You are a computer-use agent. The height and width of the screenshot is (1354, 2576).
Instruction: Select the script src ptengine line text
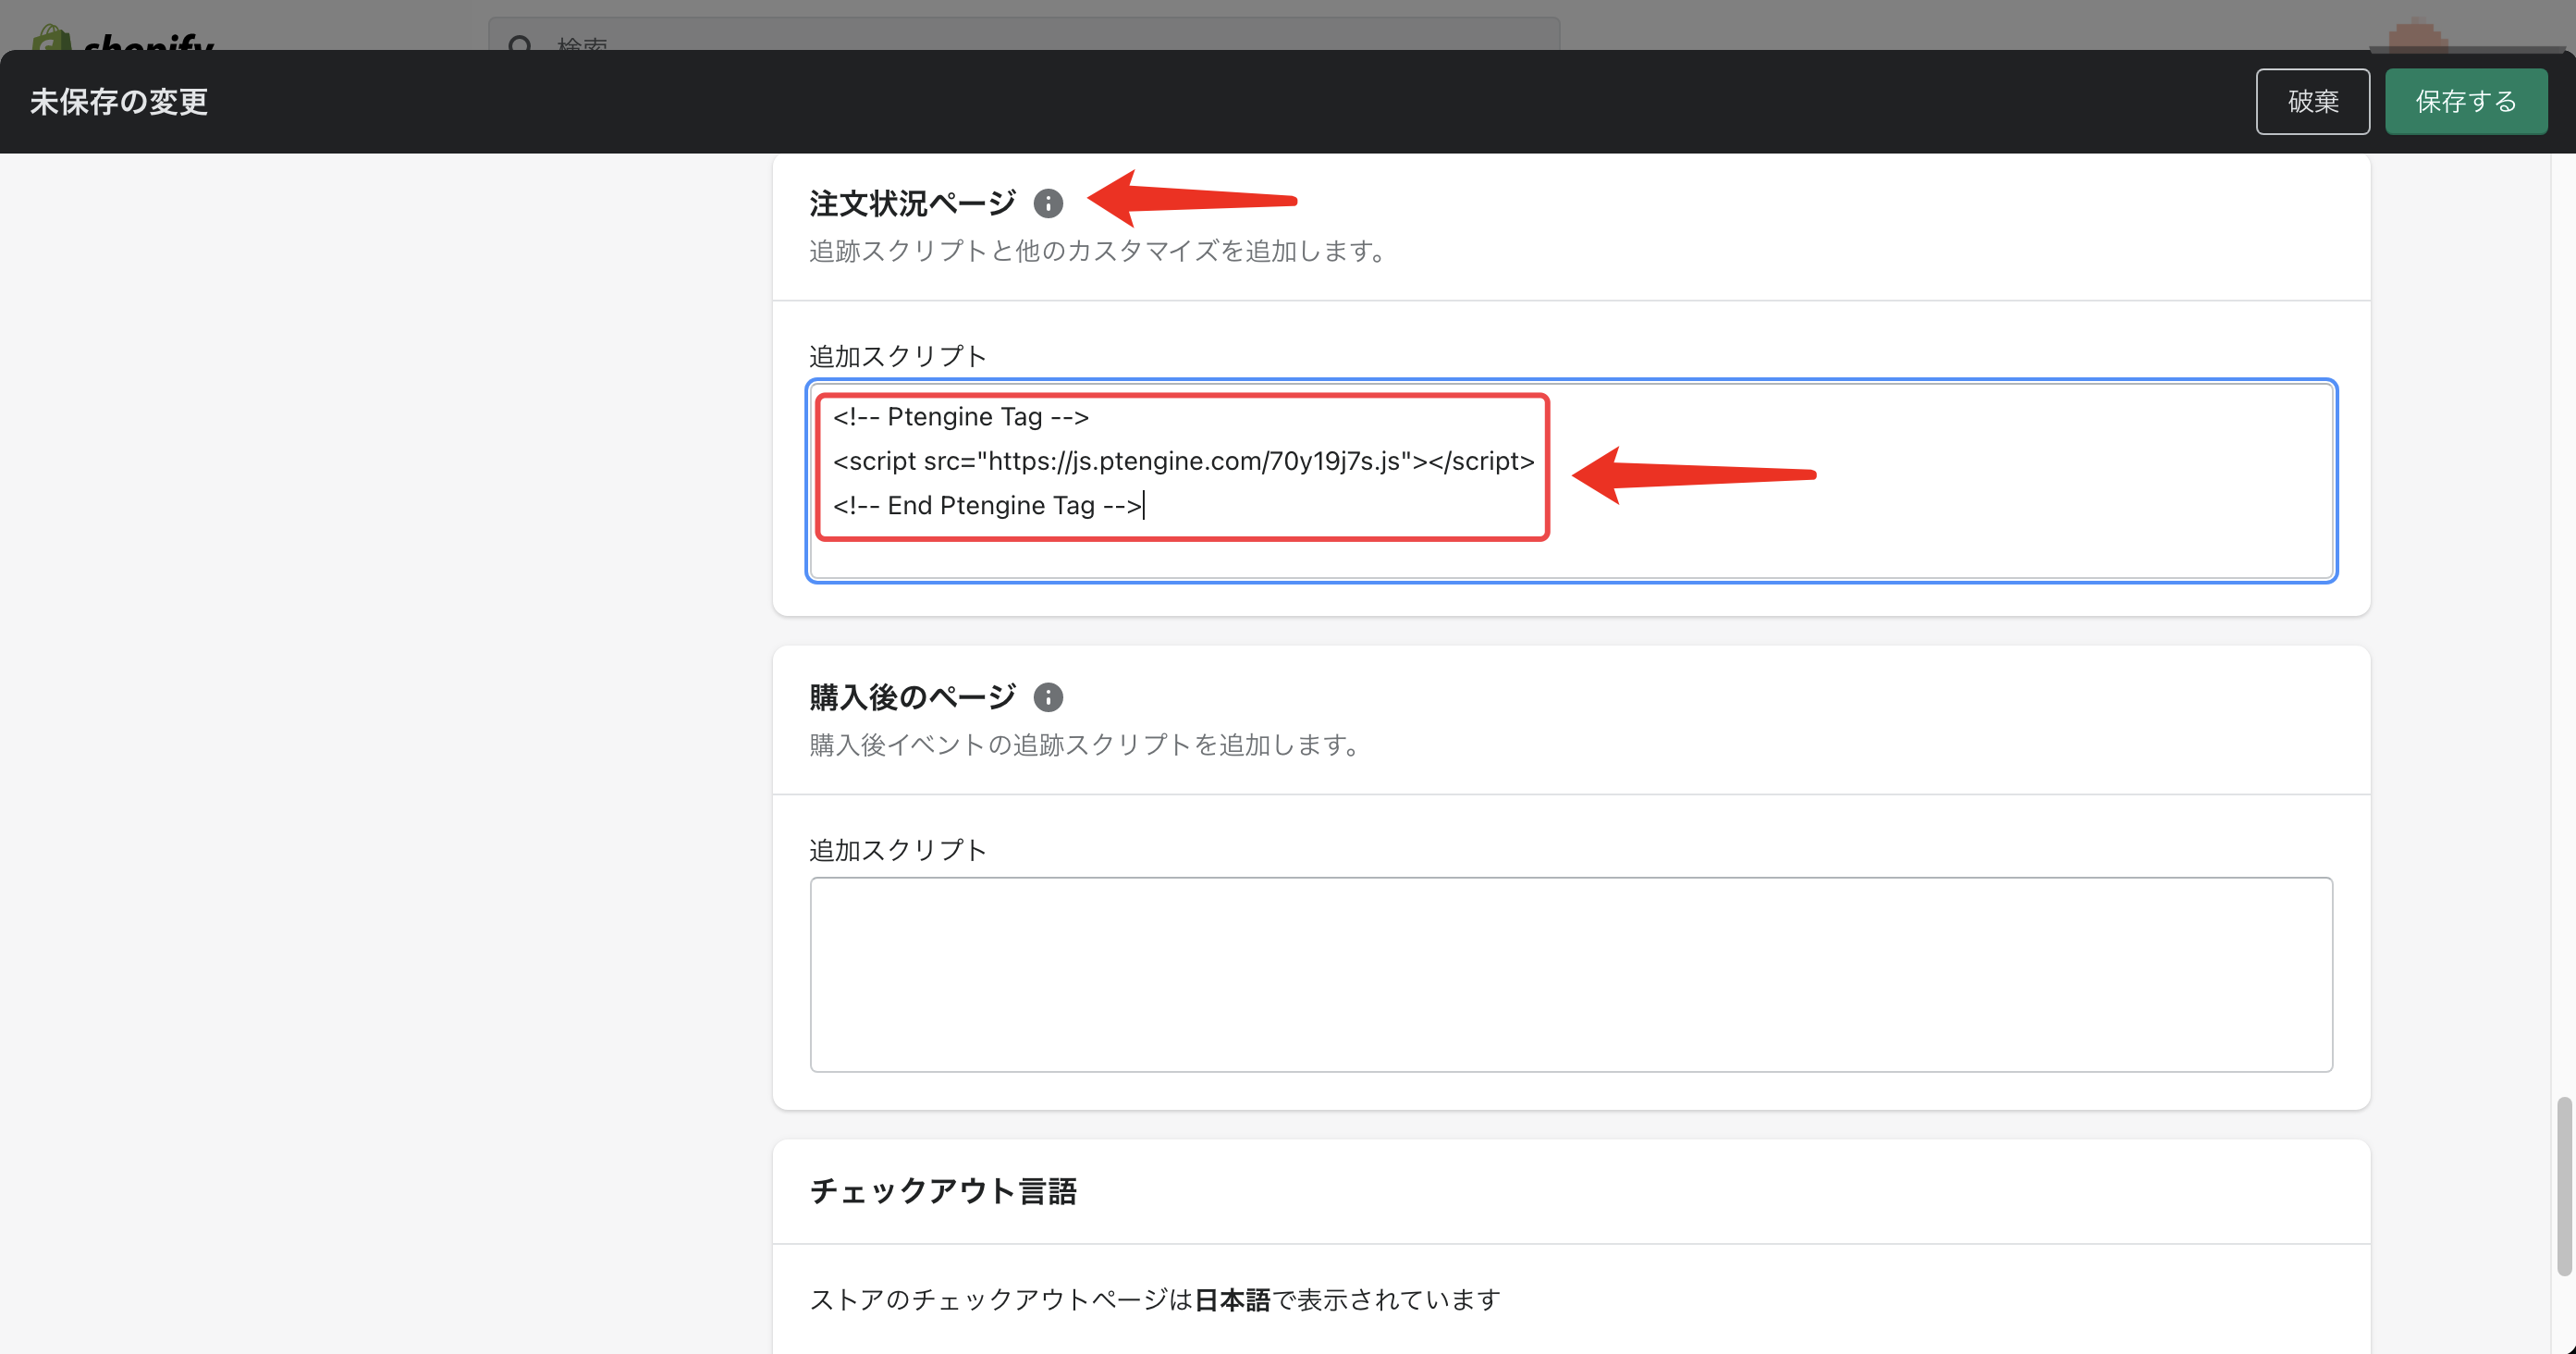coord(1183,461)
